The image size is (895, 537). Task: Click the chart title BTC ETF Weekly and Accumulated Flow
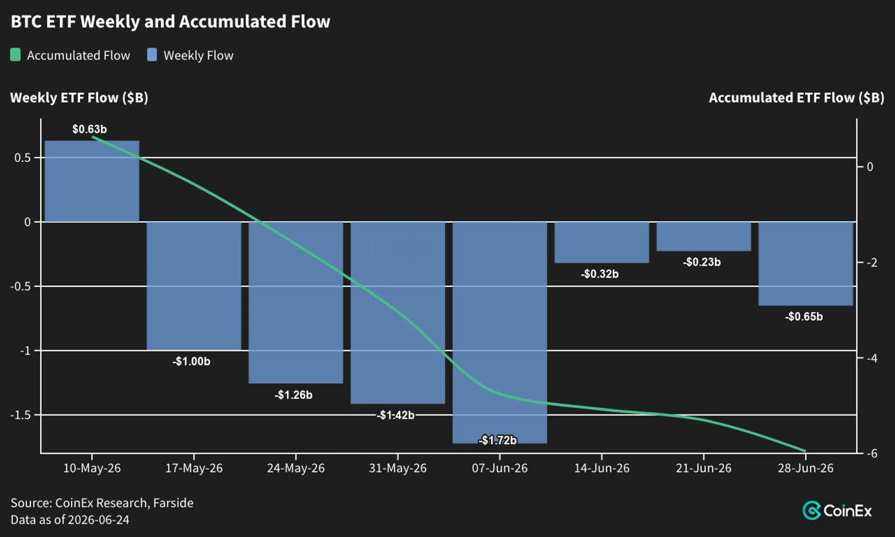(x=171, y=22)
